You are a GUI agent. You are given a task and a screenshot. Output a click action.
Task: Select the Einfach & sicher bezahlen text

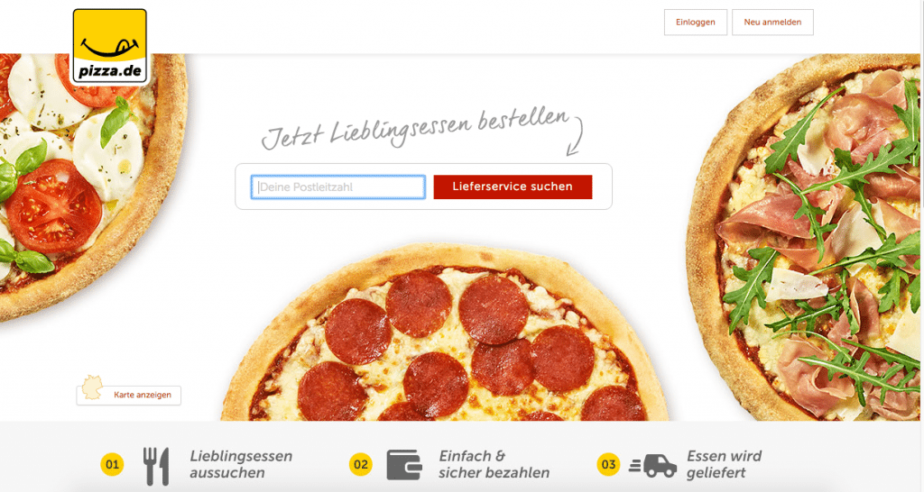click(494, 464)
